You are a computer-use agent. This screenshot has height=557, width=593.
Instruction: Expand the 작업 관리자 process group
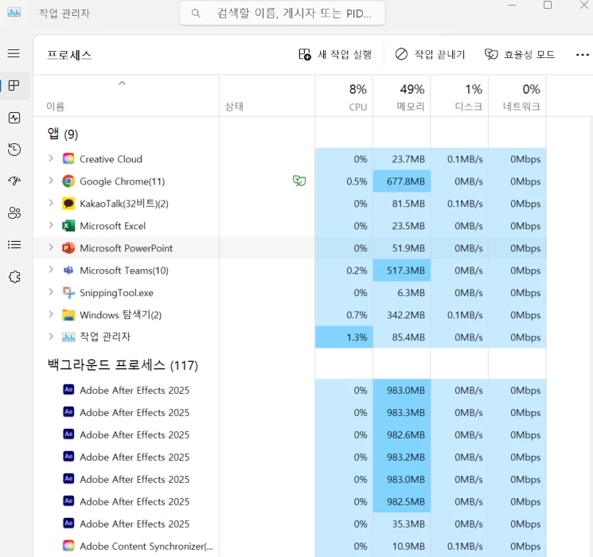(51, 337)
